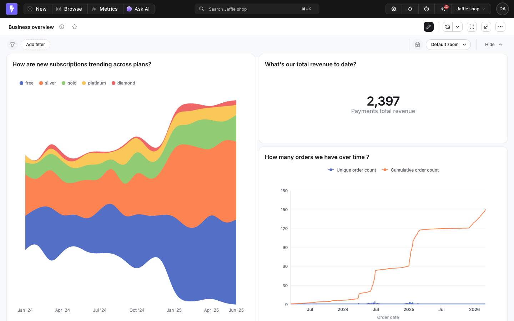Show Business overview info icon
The image size is (514, 321).
pyautogui.click(x=62, y=27)
